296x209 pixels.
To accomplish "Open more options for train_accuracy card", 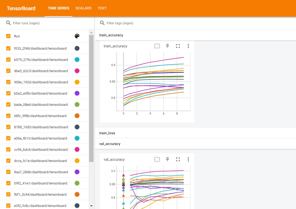I will [188, 46].
